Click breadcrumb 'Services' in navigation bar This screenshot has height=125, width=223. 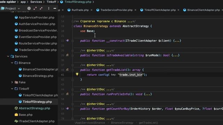(36, 2)
